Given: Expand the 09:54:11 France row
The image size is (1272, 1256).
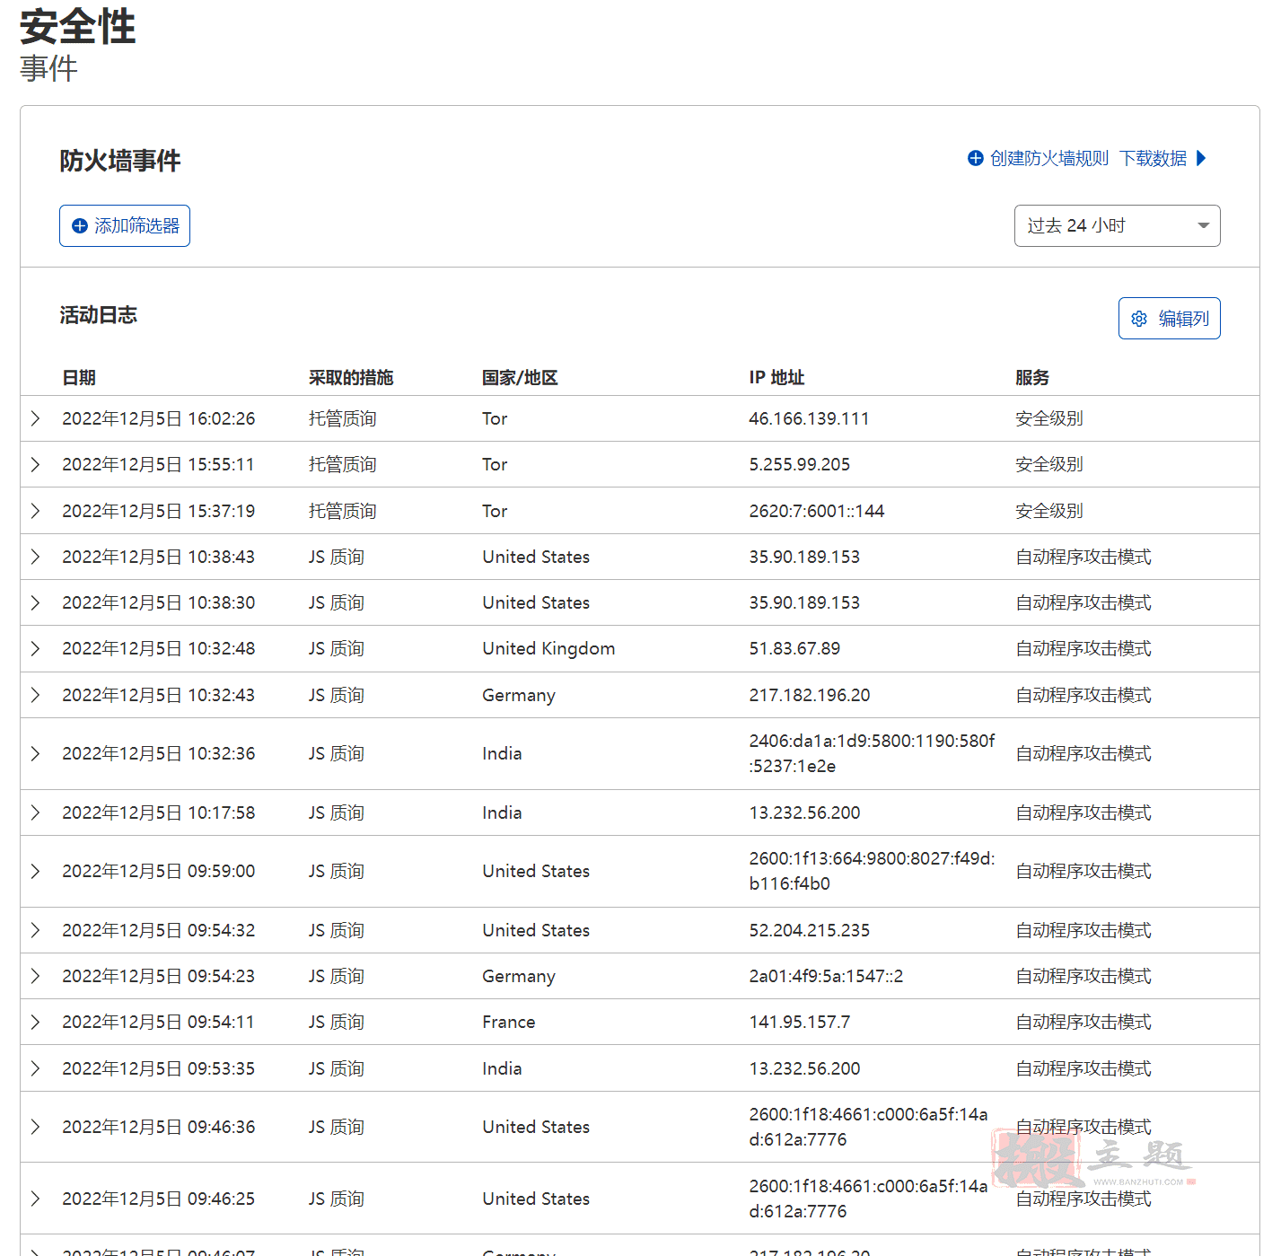Looking at the screenshot, I should tap(35, 1022).
